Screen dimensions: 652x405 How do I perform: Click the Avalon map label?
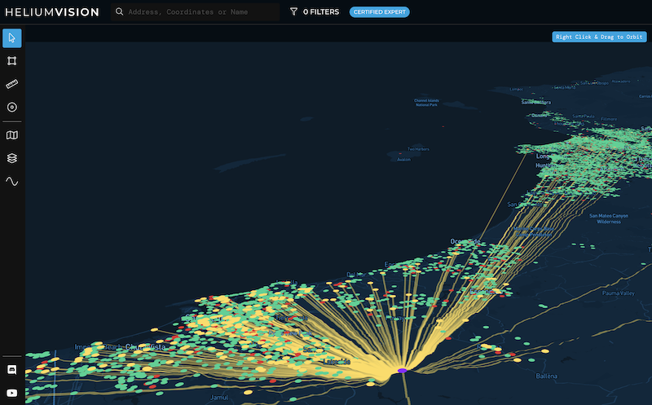(x=403, y=160)
